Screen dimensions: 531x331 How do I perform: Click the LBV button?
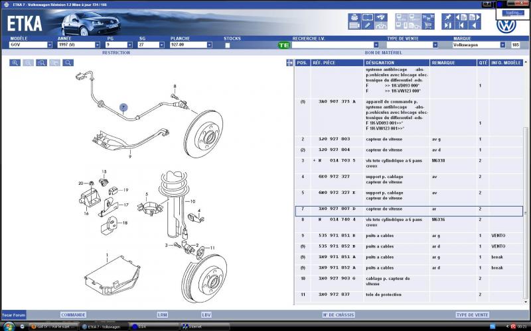click(x=206, y=315)
